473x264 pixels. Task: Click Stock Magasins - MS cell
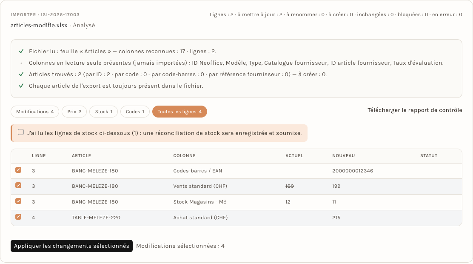click(x=199, y=202)
